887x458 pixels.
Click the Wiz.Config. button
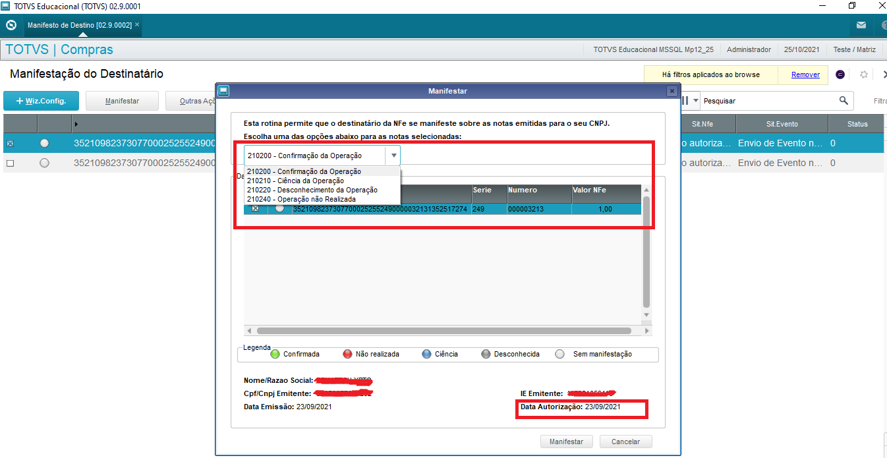tap(42, 101)
